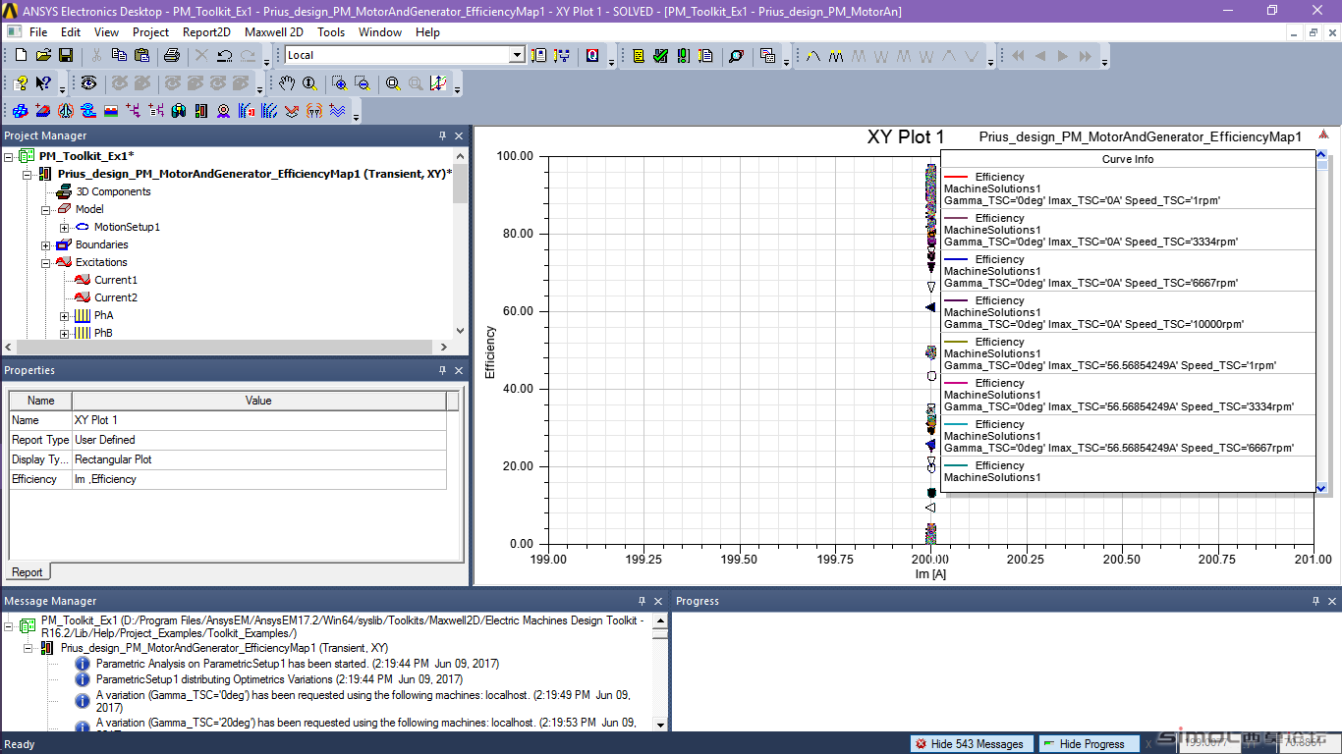Open the Tools menu
The height and width of the screenshot is (754, 1342).
click(331, 32)
